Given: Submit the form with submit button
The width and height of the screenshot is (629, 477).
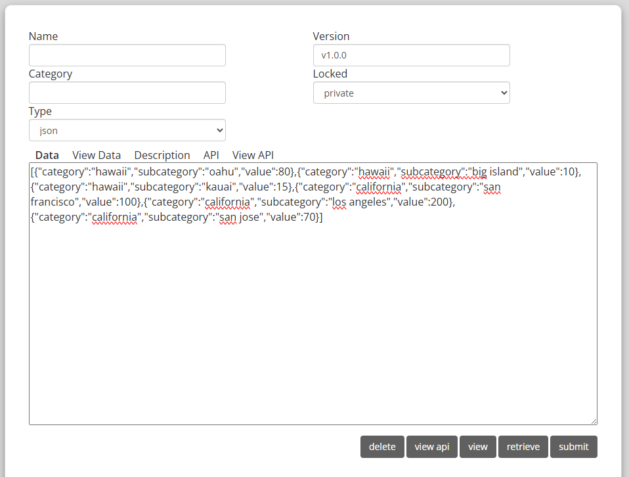Looking at the screenshot, I should click(574, 447).
